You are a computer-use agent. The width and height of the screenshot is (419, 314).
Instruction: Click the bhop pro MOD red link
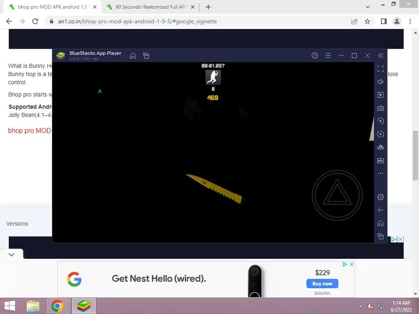29,130
